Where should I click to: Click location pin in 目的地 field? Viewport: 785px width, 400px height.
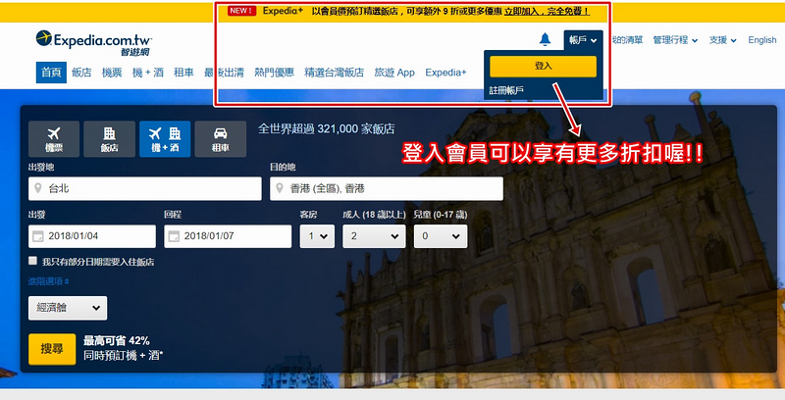[280, 188]
